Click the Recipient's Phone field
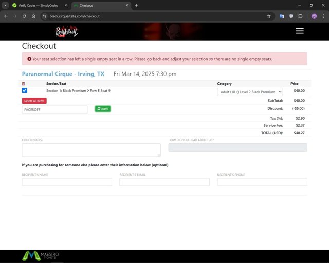This screenshot has width=329, height=263. [x=262, y=182]
